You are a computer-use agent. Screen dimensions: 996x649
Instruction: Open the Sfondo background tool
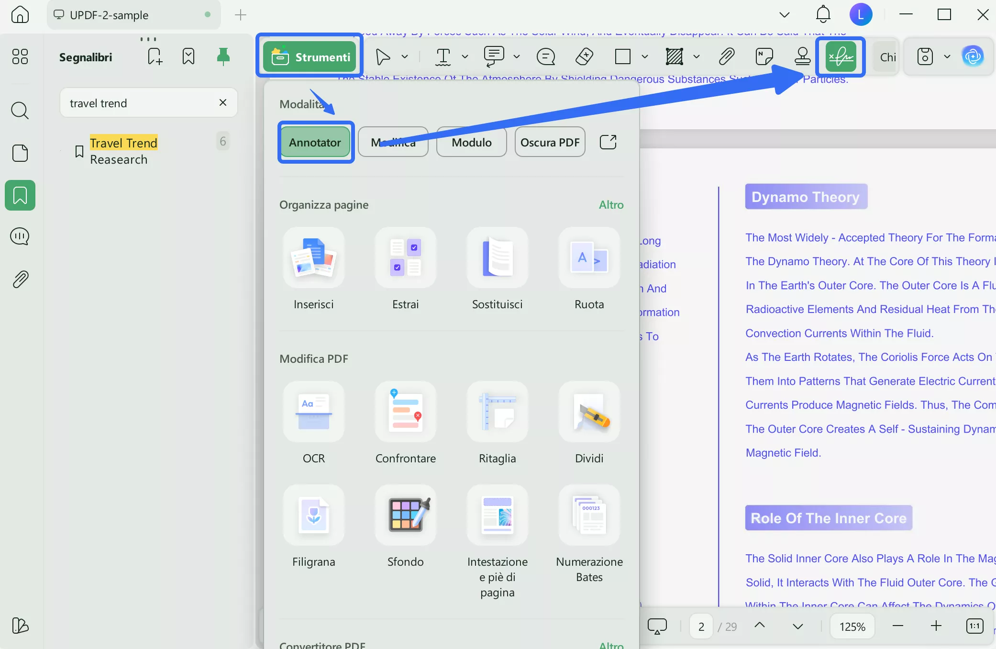pyautogui.click(x=405, y=515)
